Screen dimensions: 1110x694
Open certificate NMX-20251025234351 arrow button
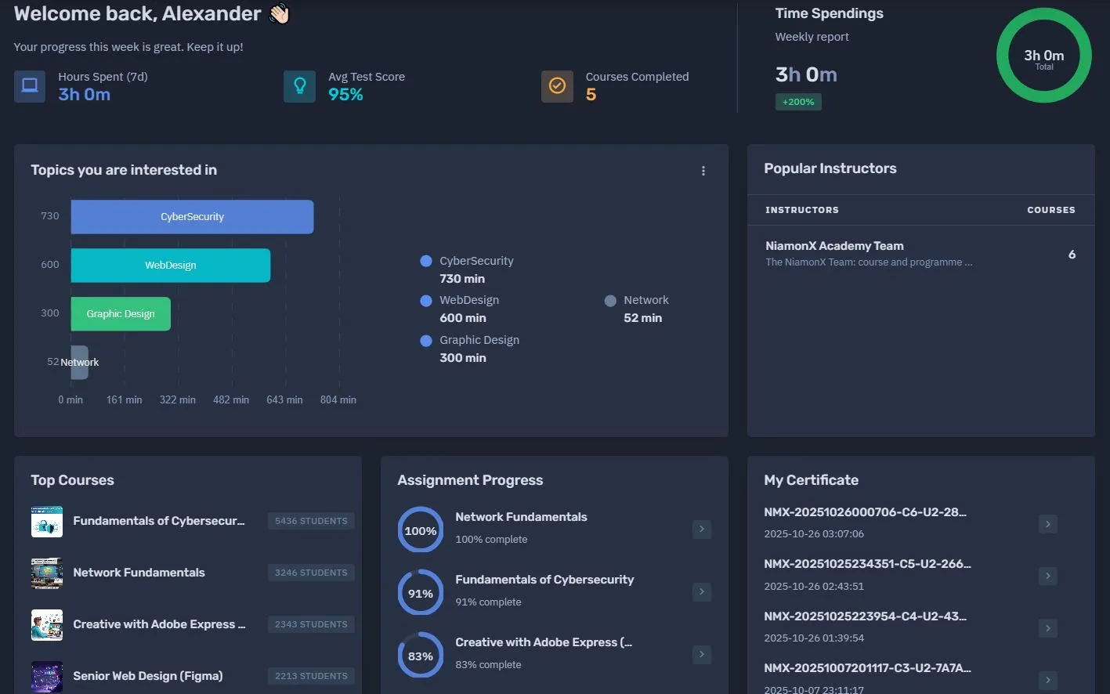click(1047, 577)
